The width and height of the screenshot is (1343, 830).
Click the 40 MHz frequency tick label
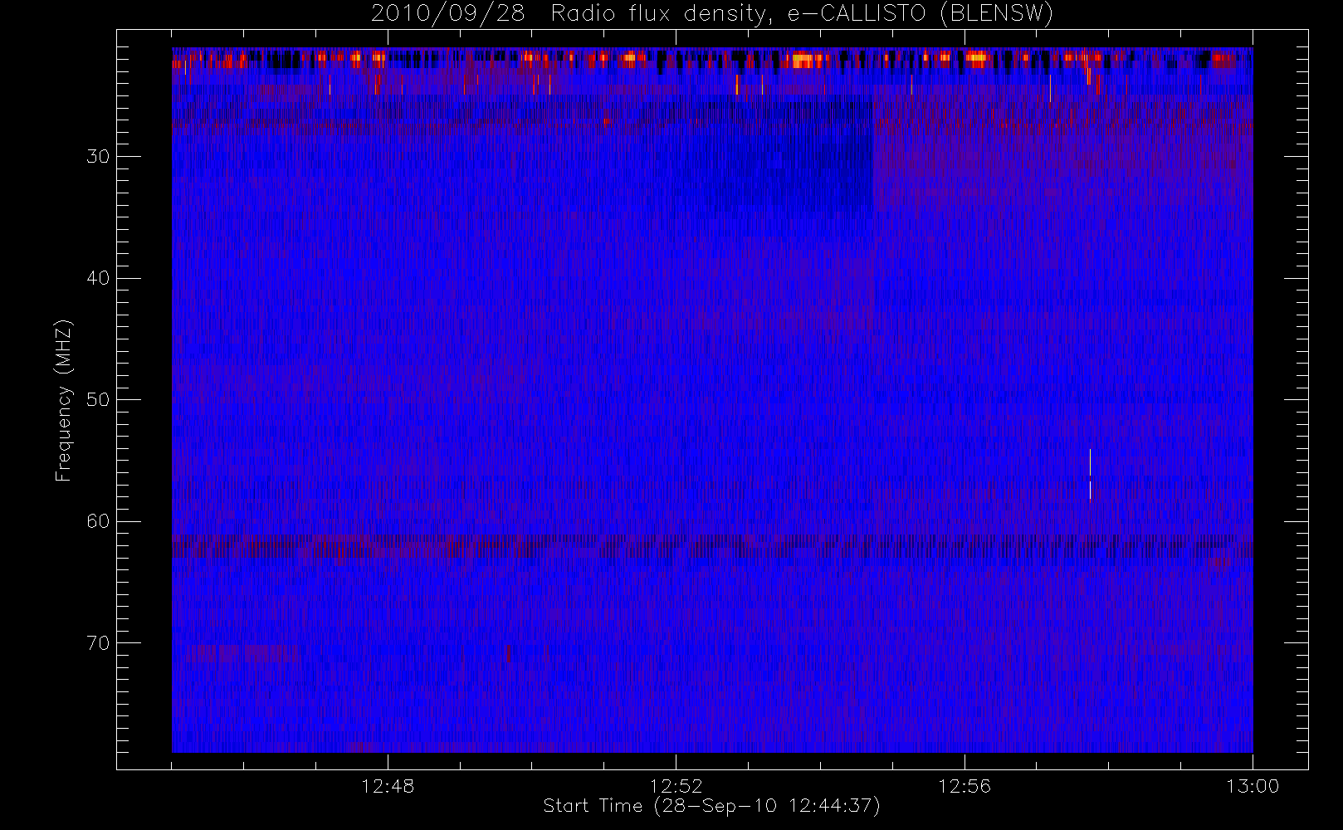coord(98,278)
